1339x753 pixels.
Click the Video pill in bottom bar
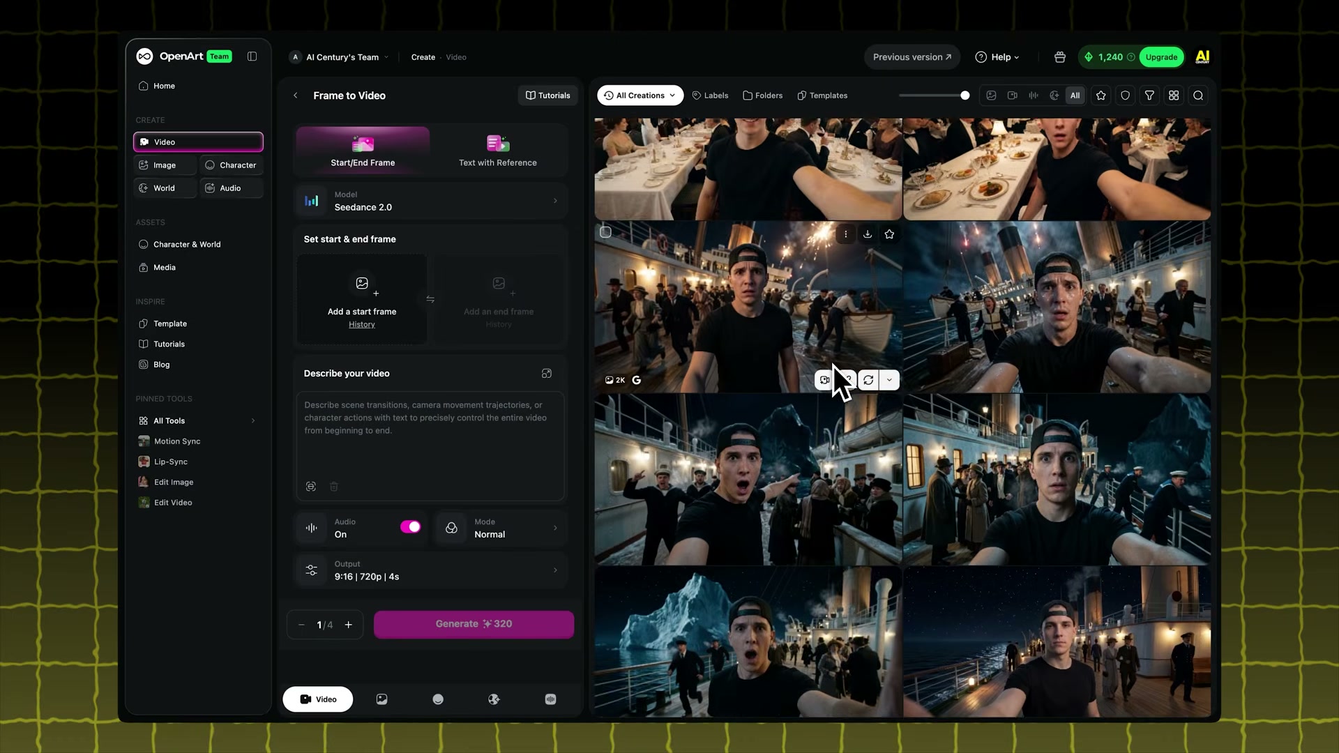tap(318, 699)
